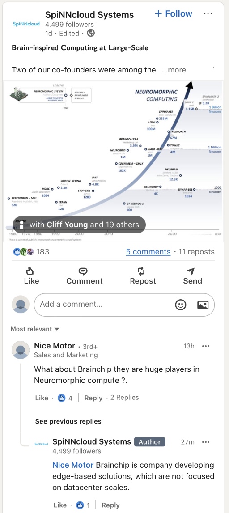The image size is (229, 513).
Task: Open the 5 comments link
Action: (x=148, y=252)
